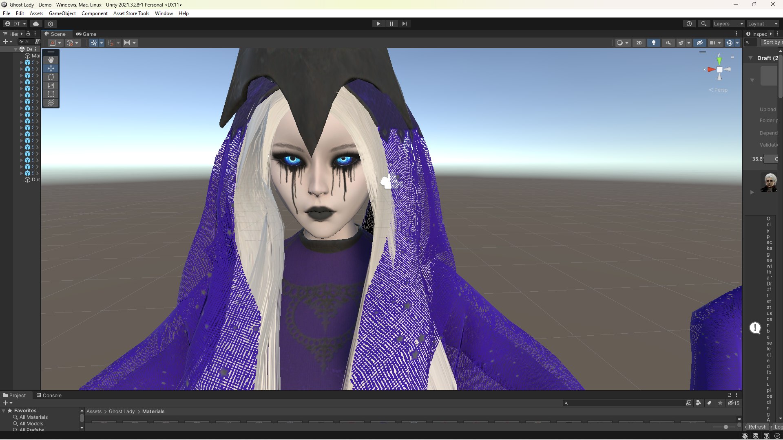783x440 pixels.
Task: Open the Layout dropdown
Action: (x=763, y=24)
